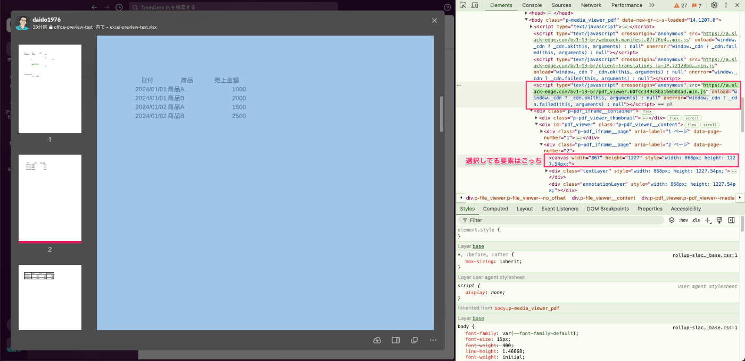Open the base layer link above body rule
The height and width of the screenshot is (361, 745).
click(478, 318)
